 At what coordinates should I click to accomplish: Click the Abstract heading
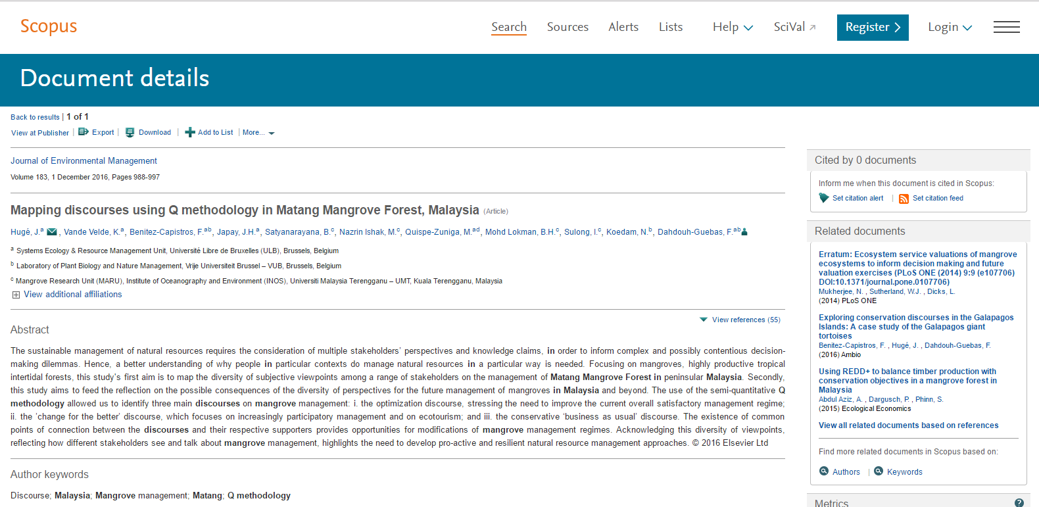(x=30, y=329)
